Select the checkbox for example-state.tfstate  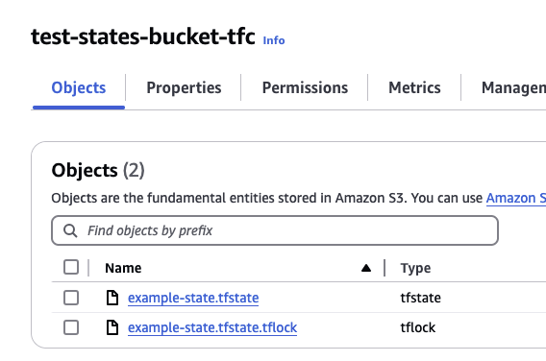71,298
